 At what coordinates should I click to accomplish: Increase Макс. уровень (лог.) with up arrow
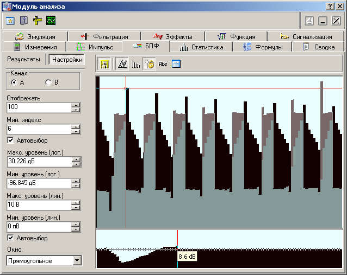pyautogui.click(x=76, y=159)
